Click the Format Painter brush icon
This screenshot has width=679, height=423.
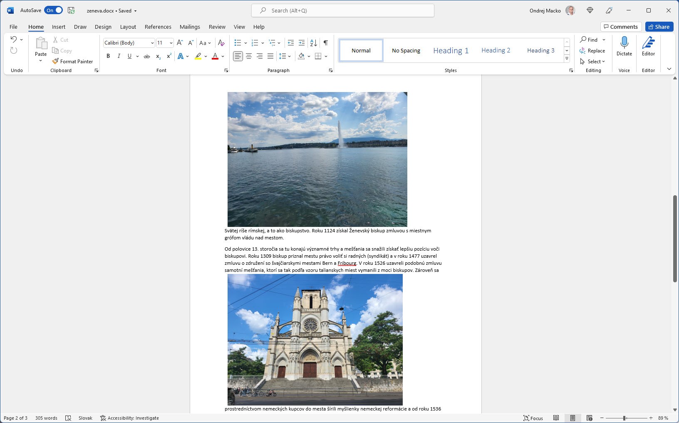(55, 61)
